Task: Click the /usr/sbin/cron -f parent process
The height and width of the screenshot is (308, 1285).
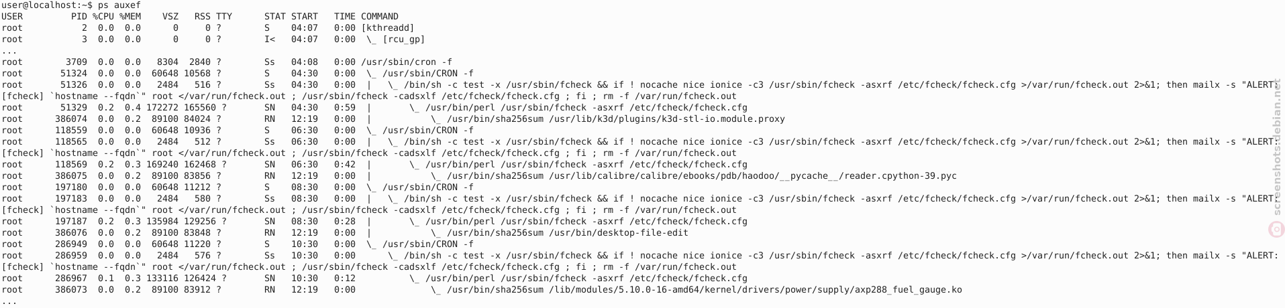Action: (407, 62)
